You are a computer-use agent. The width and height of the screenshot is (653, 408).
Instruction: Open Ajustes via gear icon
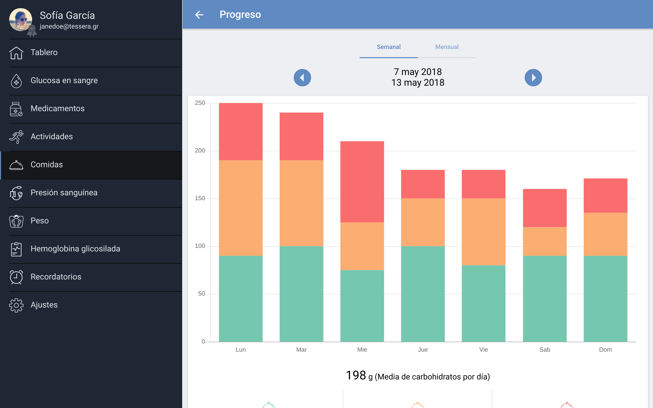point(16,305)
